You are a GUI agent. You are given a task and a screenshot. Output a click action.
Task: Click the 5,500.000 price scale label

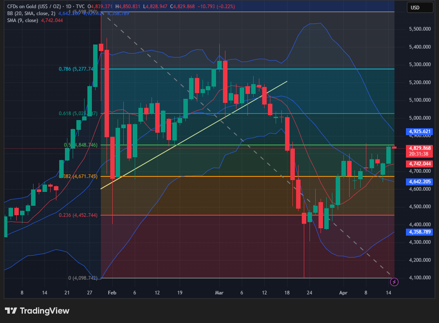420,29
